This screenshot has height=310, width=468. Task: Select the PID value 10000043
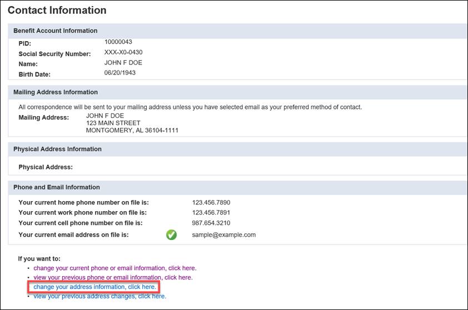point(118,42)
